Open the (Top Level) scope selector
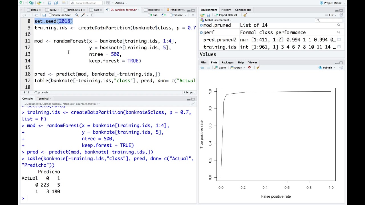 [x=42, y=93]
